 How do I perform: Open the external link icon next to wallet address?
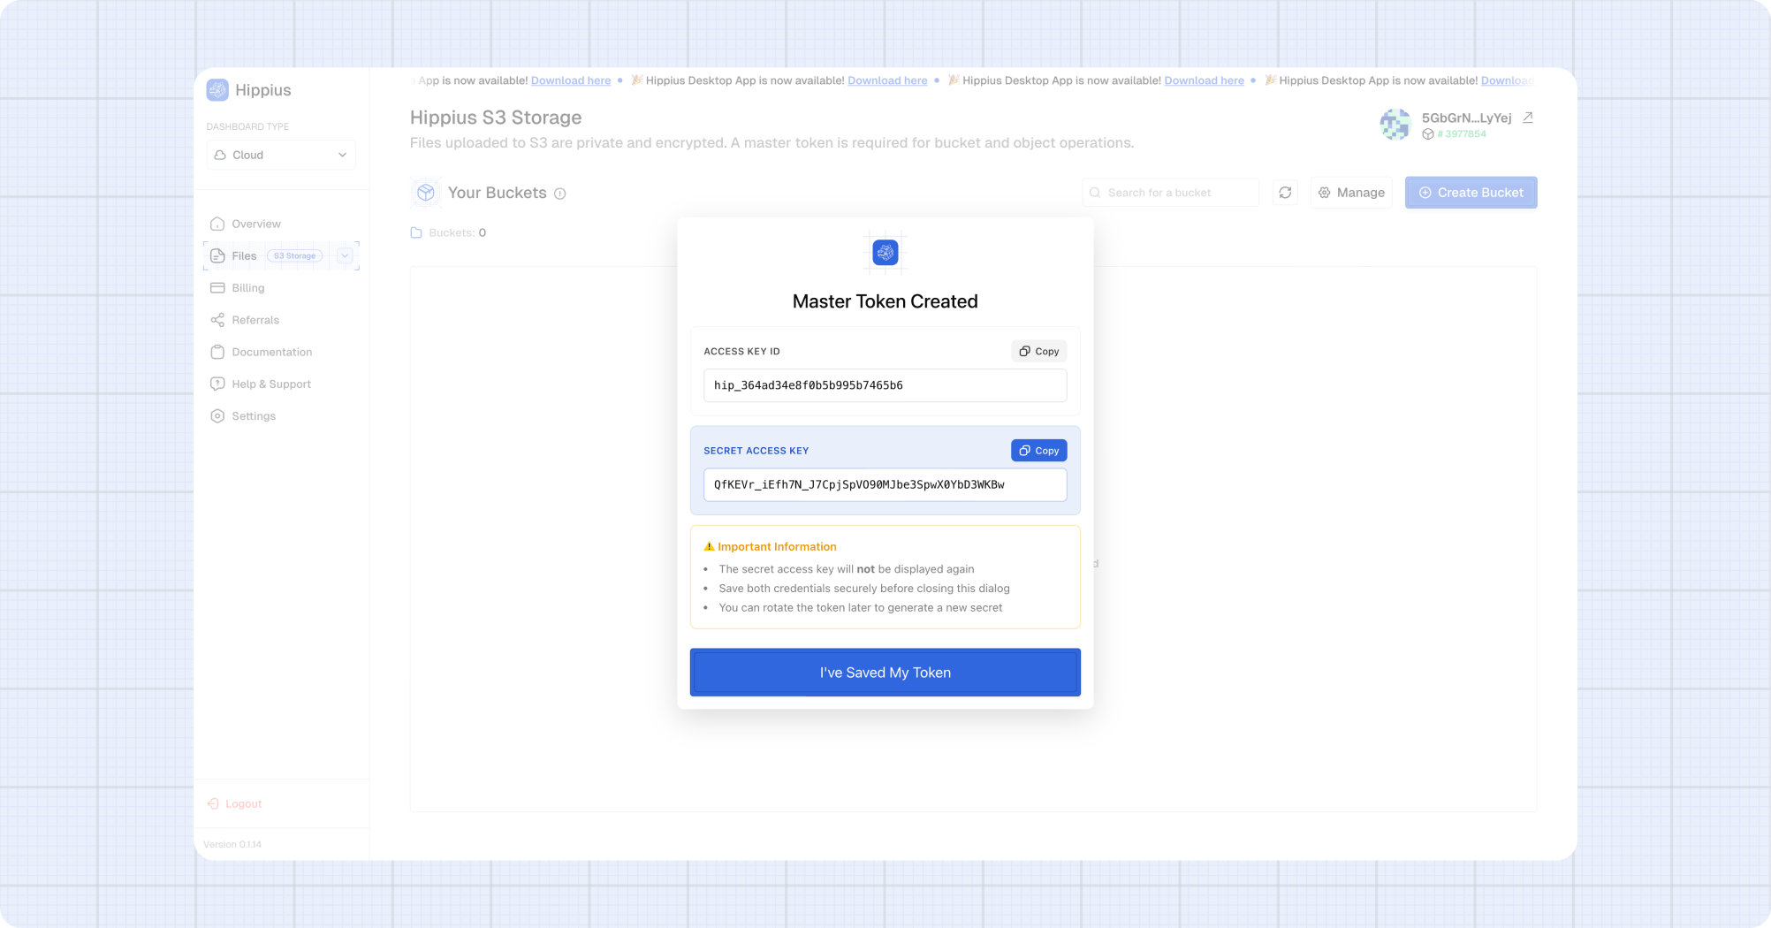(x=1527, y=118)
